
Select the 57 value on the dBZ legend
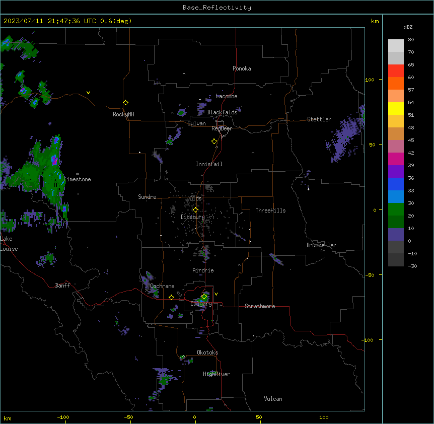(411, 90)
